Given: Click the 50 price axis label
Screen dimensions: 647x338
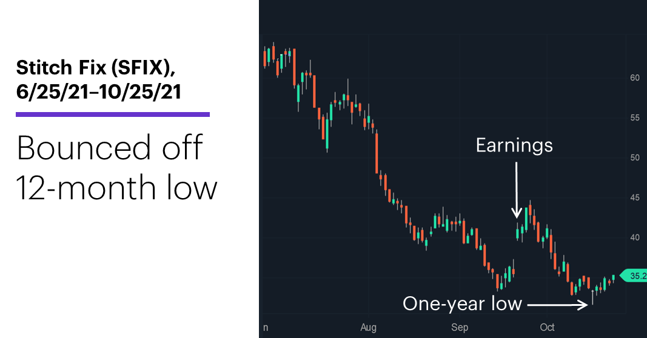Looking at the screenshot, I should [635, 157].
